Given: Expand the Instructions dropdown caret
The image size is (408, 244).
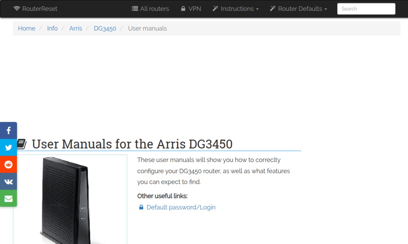Looking at the screenshot, I should (x=257, y=9).
